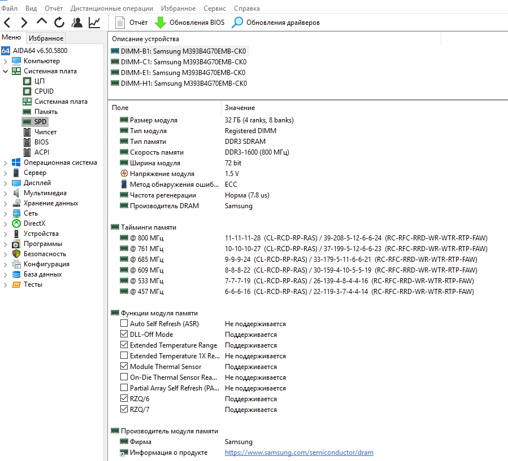Go up one level with the Up arrow
The height and width of the screenshot is (461, 508).
point(41,21)
